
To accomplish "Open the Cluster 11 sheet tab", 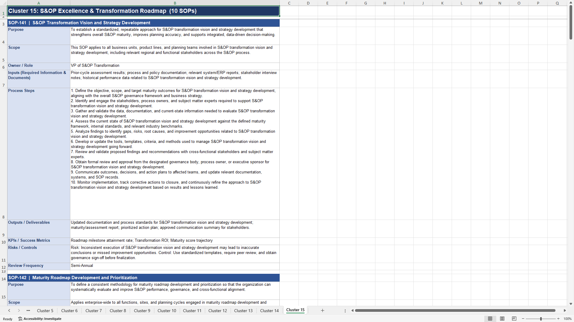I will click(x=192, y=311).
